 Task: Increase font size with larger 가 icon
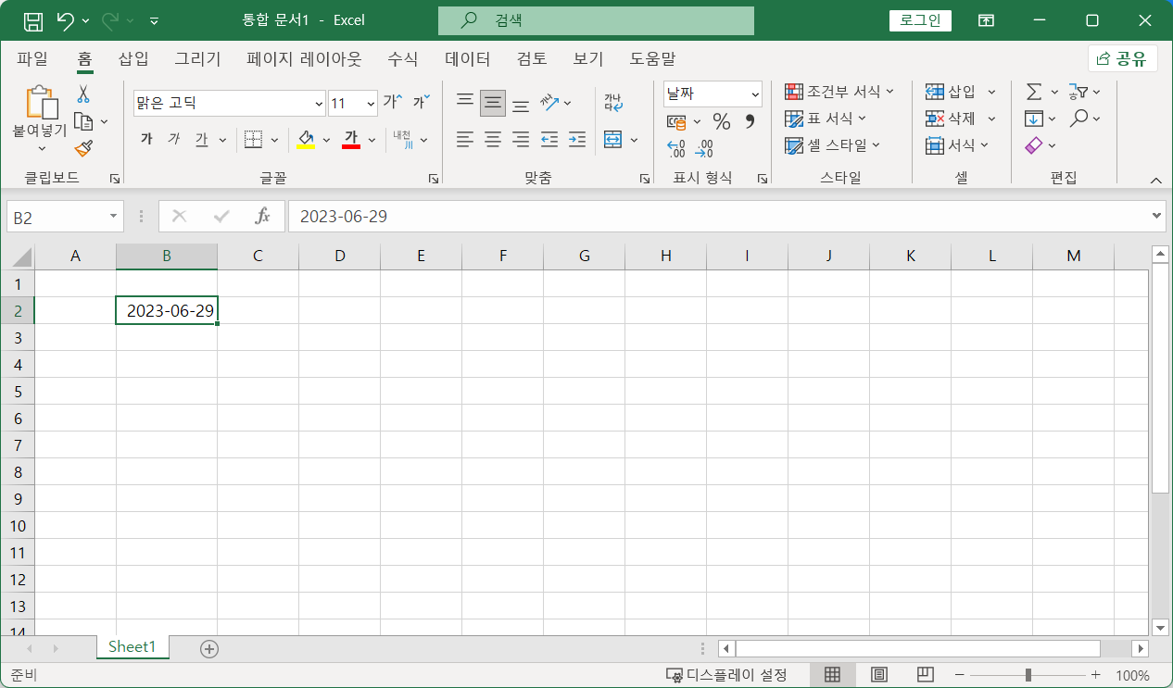pos(394,102)
